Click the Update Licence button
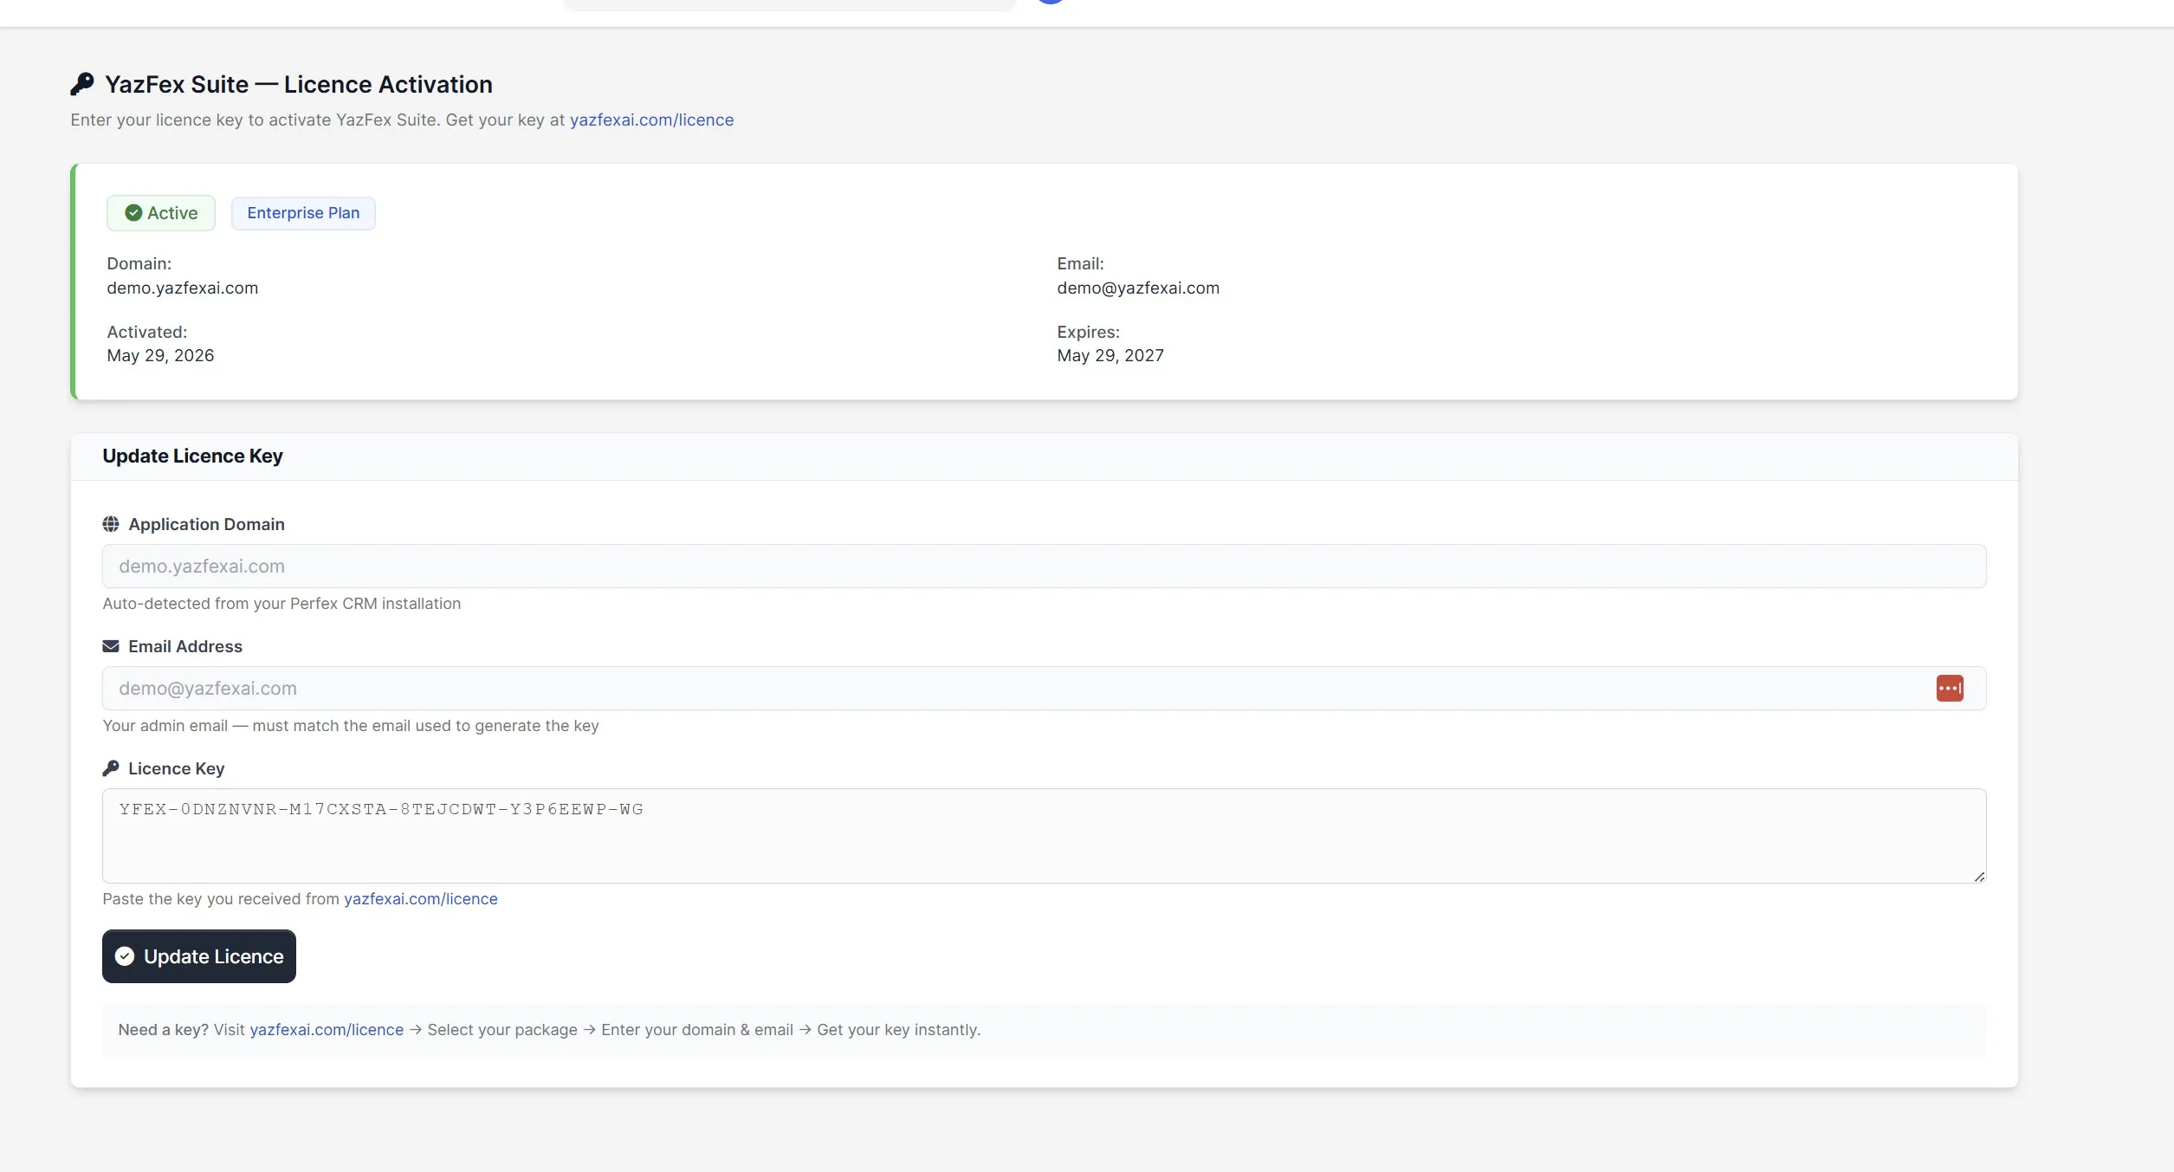2174x1172 pixels. [199, 956]
